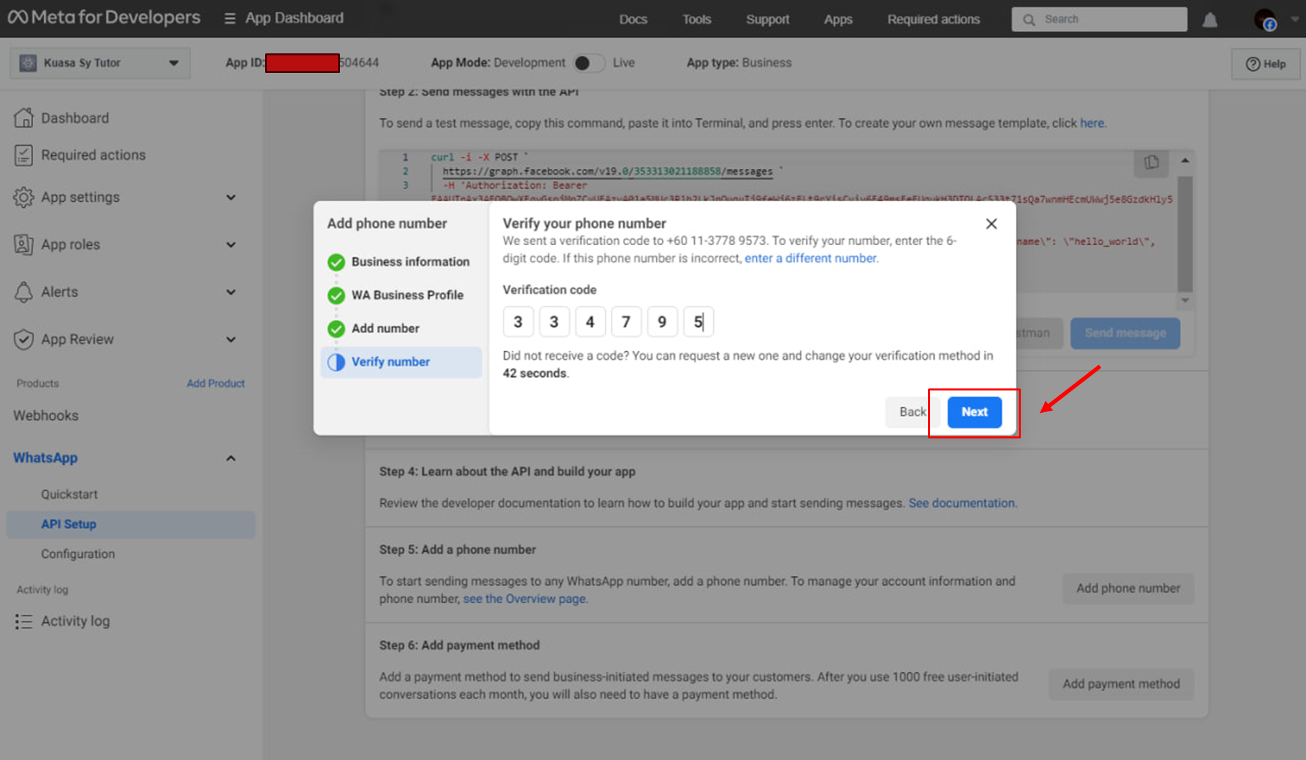
Task: Toggle App Mode to Live
Action: (588, 63)
